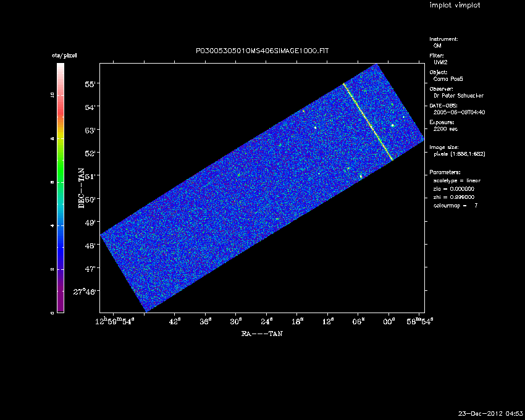Image resolution: width=525 pixels, height=420 pixels.
Task: Click the declination tick label 49'
Action: point(90,222)
